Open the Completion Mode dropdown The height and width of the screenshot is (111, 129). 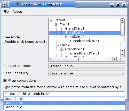tap(87, 66)
